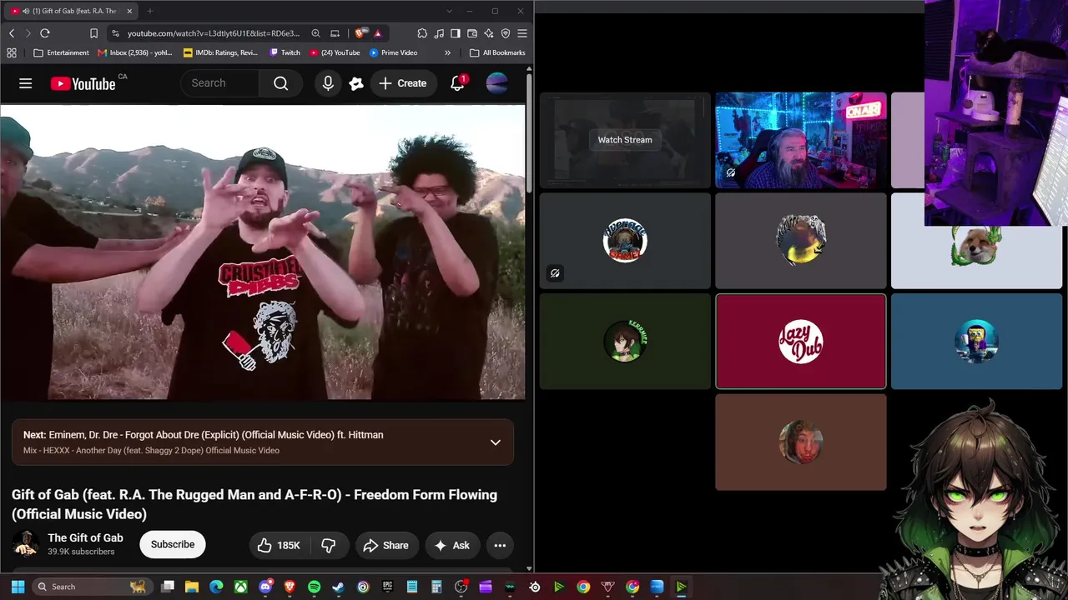Open Xbox app from the taskbar
This screenshot has width=1068, height=600.
240,587
